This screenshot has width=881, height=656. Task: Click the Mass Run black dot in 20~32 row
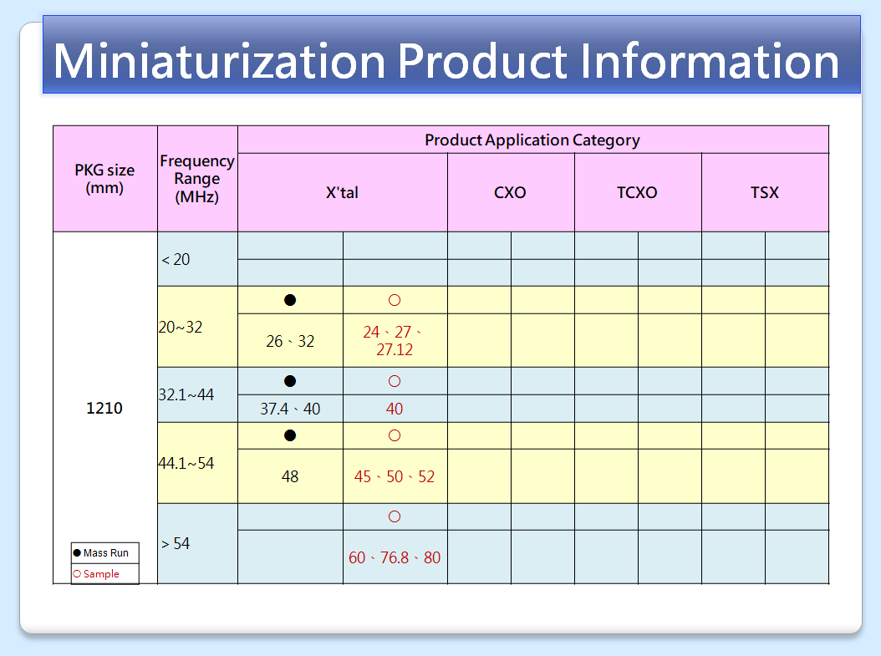tap(290, 300)
